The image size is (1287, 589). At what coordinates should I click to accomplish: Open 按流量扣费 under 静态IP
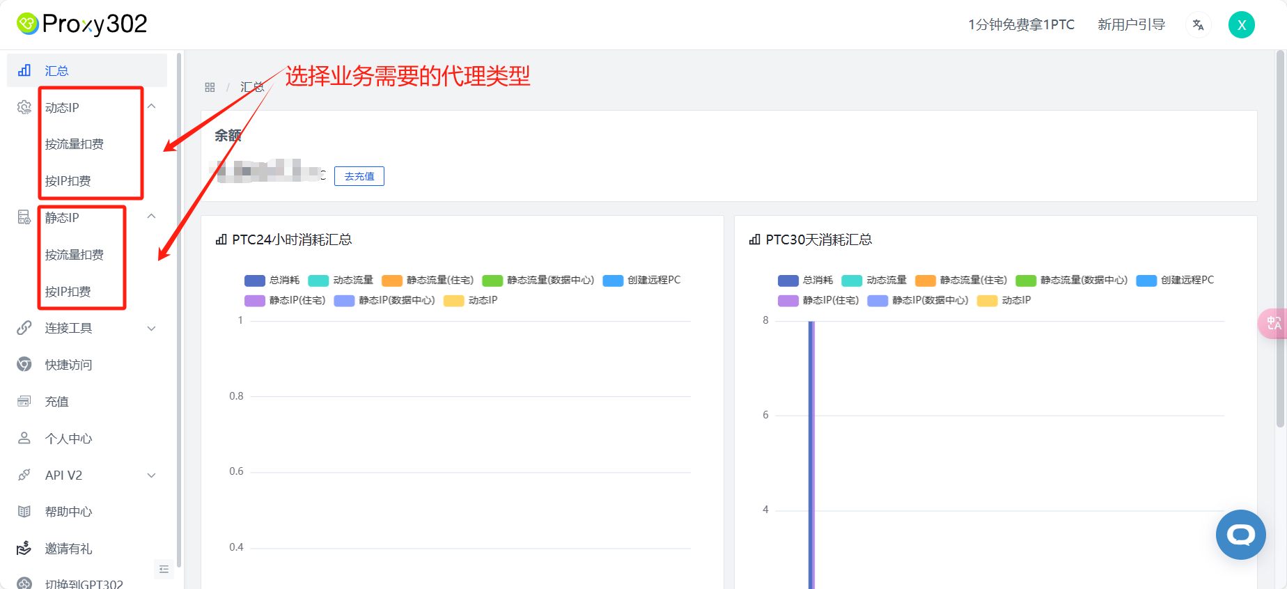pyautogui.click(x=75, y=255)
